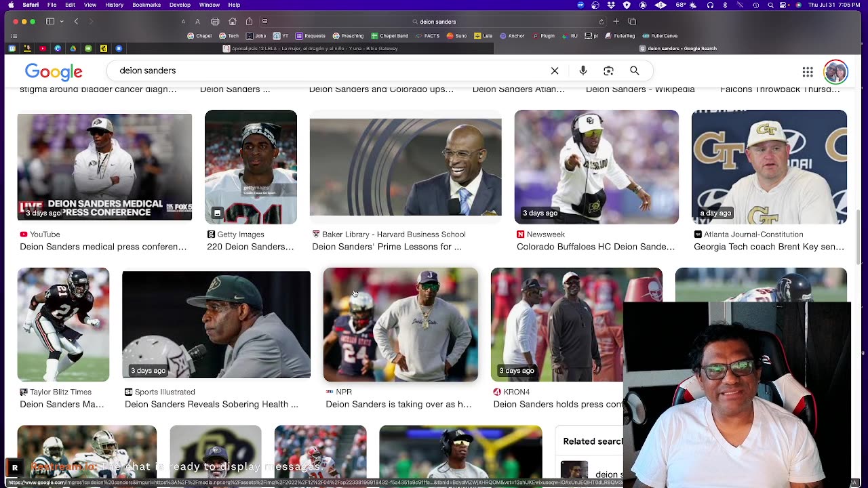Click the Safari address bar showing deion sanders
This screenshot has width=868, height=488.
434,22
